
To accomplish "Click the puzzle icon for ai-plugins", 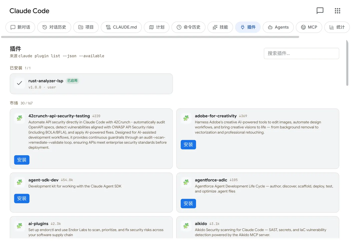I will (20, 226).
